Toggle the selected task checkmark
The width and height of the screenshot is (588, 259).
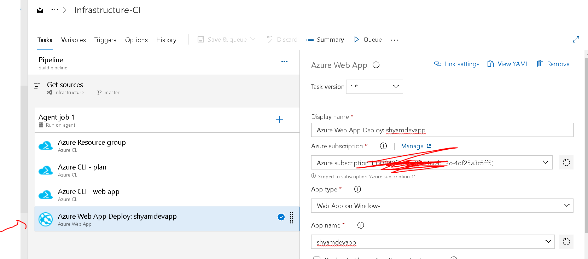pyautogui.click(x=281, y=217)
